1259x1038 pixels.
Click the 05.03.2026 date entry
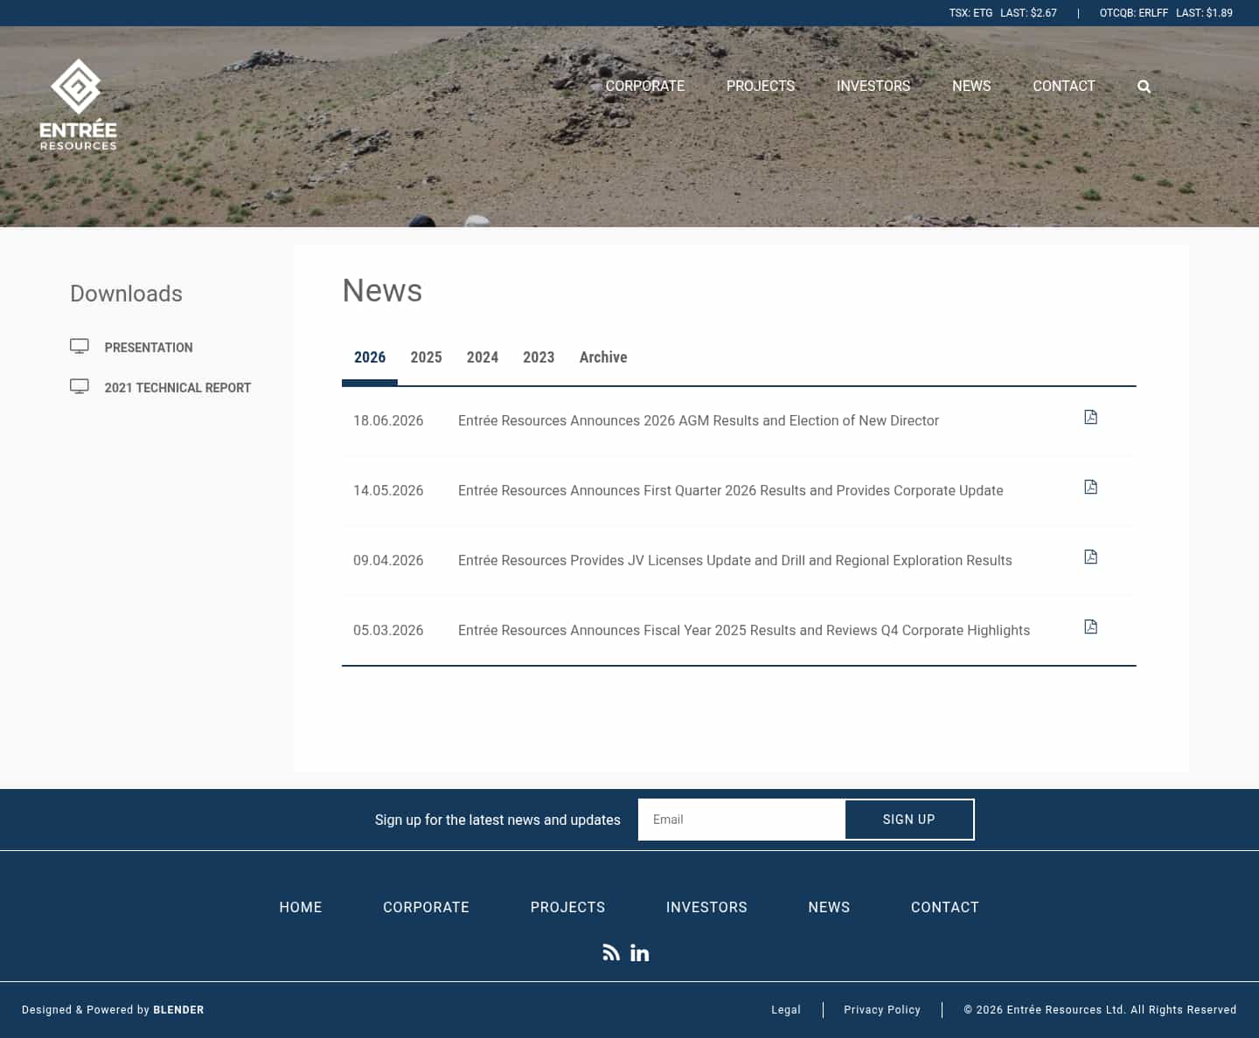[388, 630]
